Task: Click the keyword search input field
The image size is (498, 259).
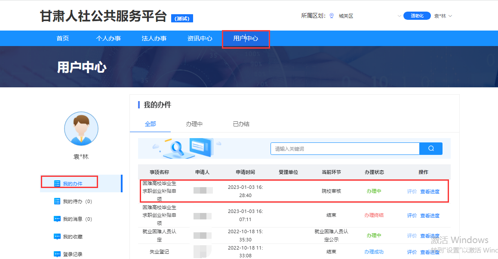Action: 345,149
